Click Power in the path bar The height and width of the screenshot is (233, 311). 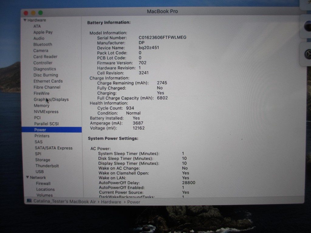pyautogui.click(x=134, y=202)
